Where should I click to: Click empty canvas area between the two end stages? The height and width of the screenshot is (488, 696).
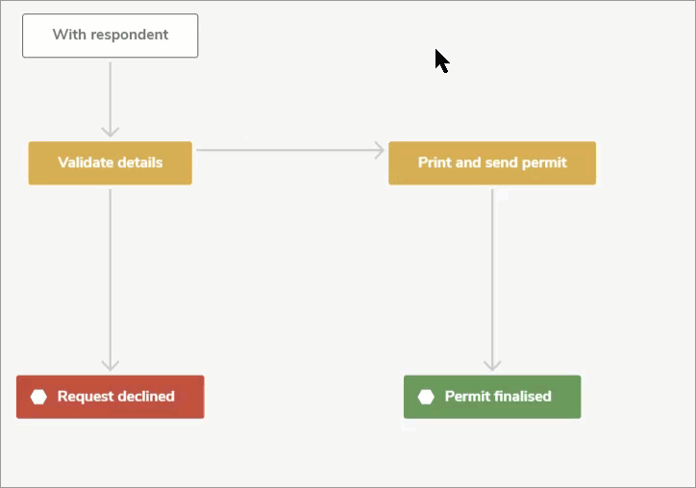[x=304, y=397]
